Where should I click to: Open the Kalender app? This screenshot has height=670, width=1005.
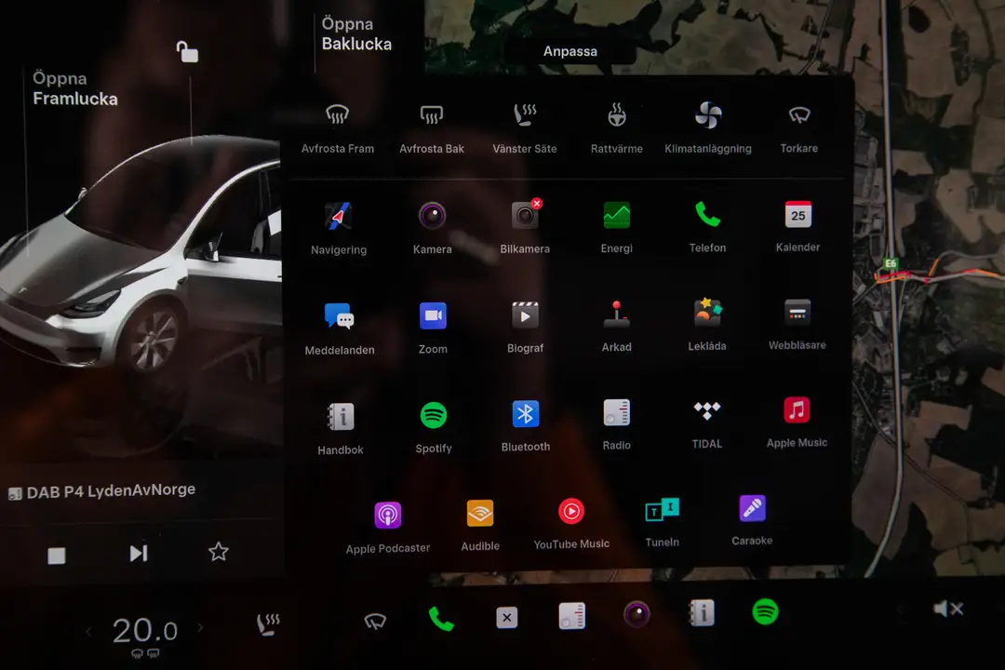point(797,221)
